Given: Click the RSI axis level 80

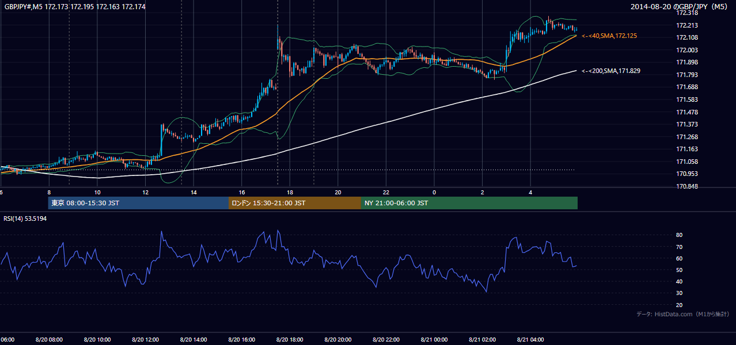Looking at the screenshot, I should (680, 235).
